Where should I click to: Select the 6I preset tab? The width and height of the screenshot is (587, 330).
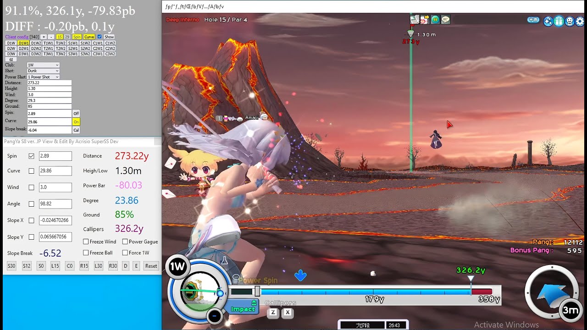coord(11,60)
